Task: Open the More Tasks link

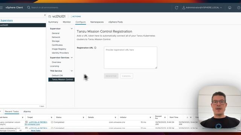Action: point(36,130)
